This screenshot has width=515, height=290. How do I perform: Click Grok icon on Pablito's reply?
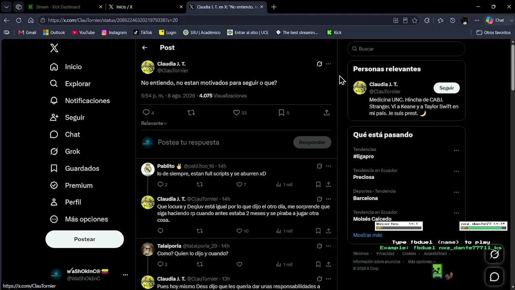tap(319, 166)
